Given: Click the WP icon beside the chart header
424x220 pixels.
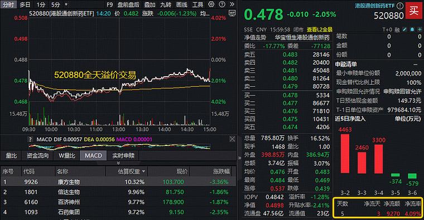Looking at the screenshot, I should pos(232,13).
